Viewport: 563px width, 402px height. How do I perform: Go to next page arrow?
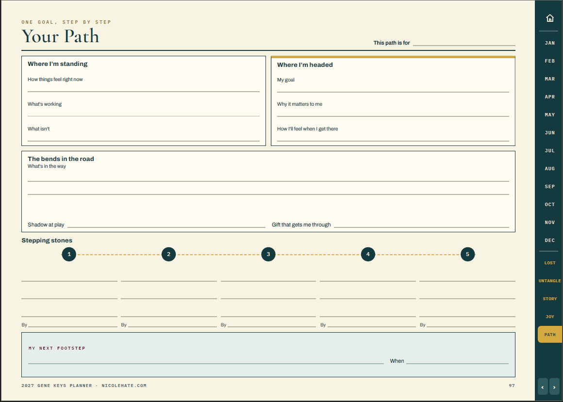tap(554, 387)
